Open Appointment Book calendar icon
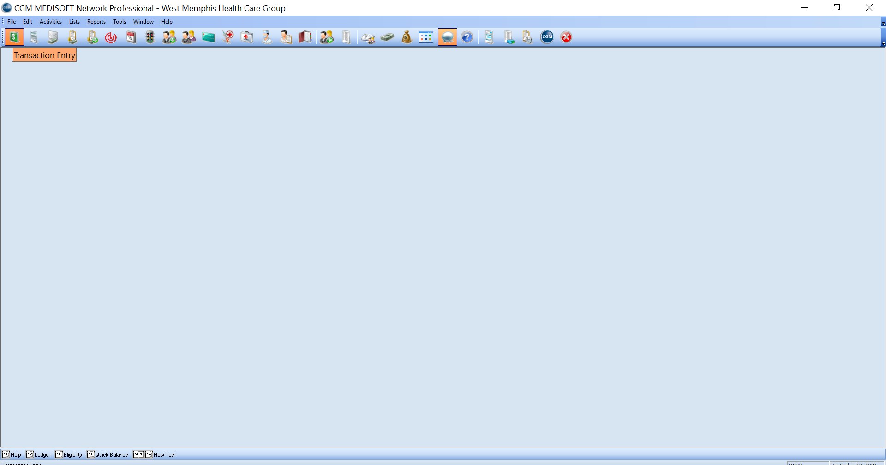This screenshot has width=886, height=465. (x=131, y=37)
